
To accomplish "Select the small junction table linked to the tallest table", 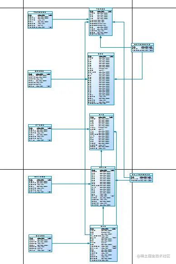I will click(x=142, y=48).
